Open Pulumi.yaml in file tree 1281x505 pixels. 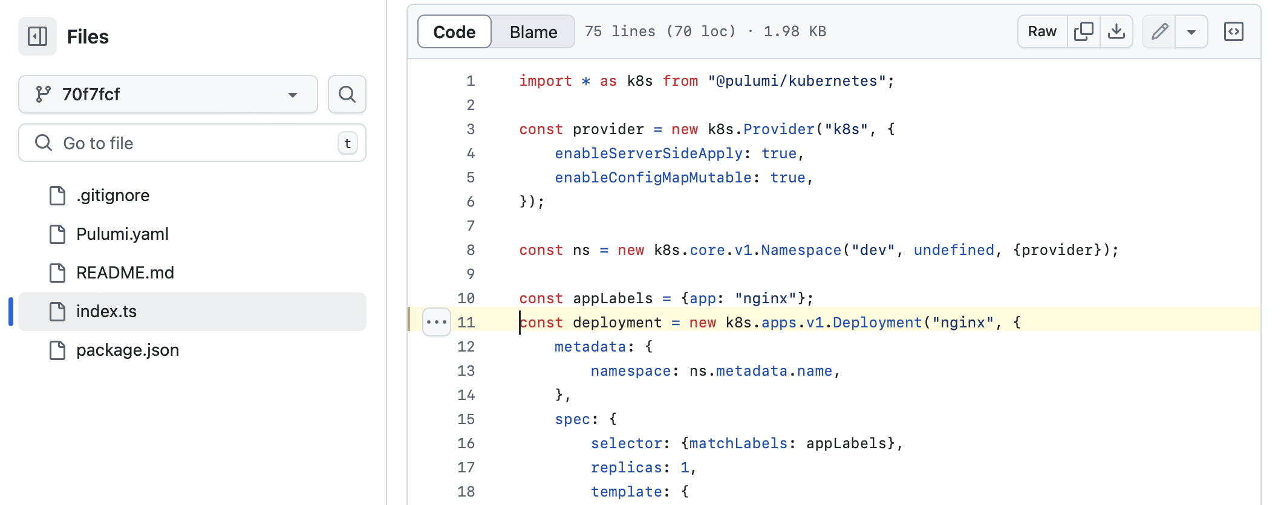tap(192, 234)
